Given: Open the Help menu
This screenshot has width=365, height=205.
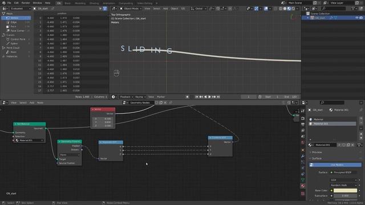Looking at the screenshot, I should pos(47,3).
